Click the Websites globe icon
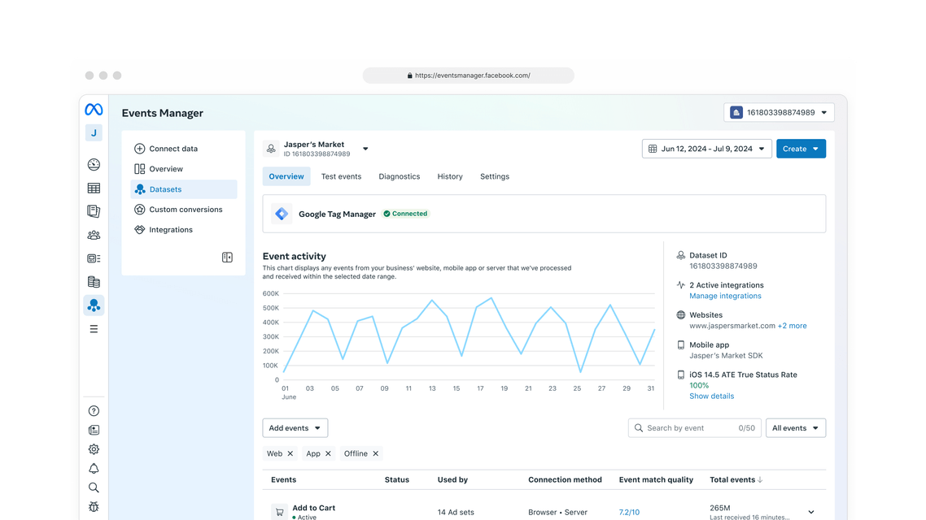 pos(681,314)
